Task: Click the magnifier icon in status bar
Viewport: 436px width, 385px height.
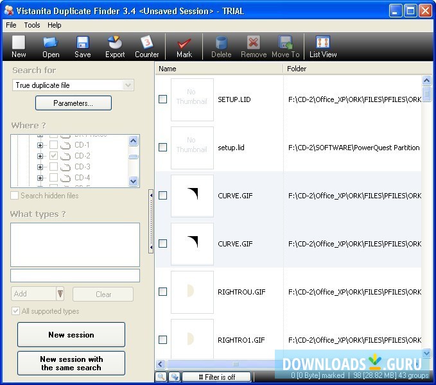Action: 161,377
